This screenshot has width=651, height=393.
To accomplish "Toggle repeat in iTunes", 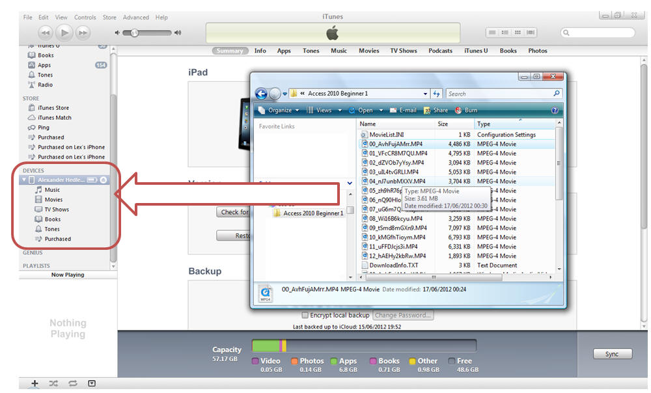I will click(x=73, y=383).
